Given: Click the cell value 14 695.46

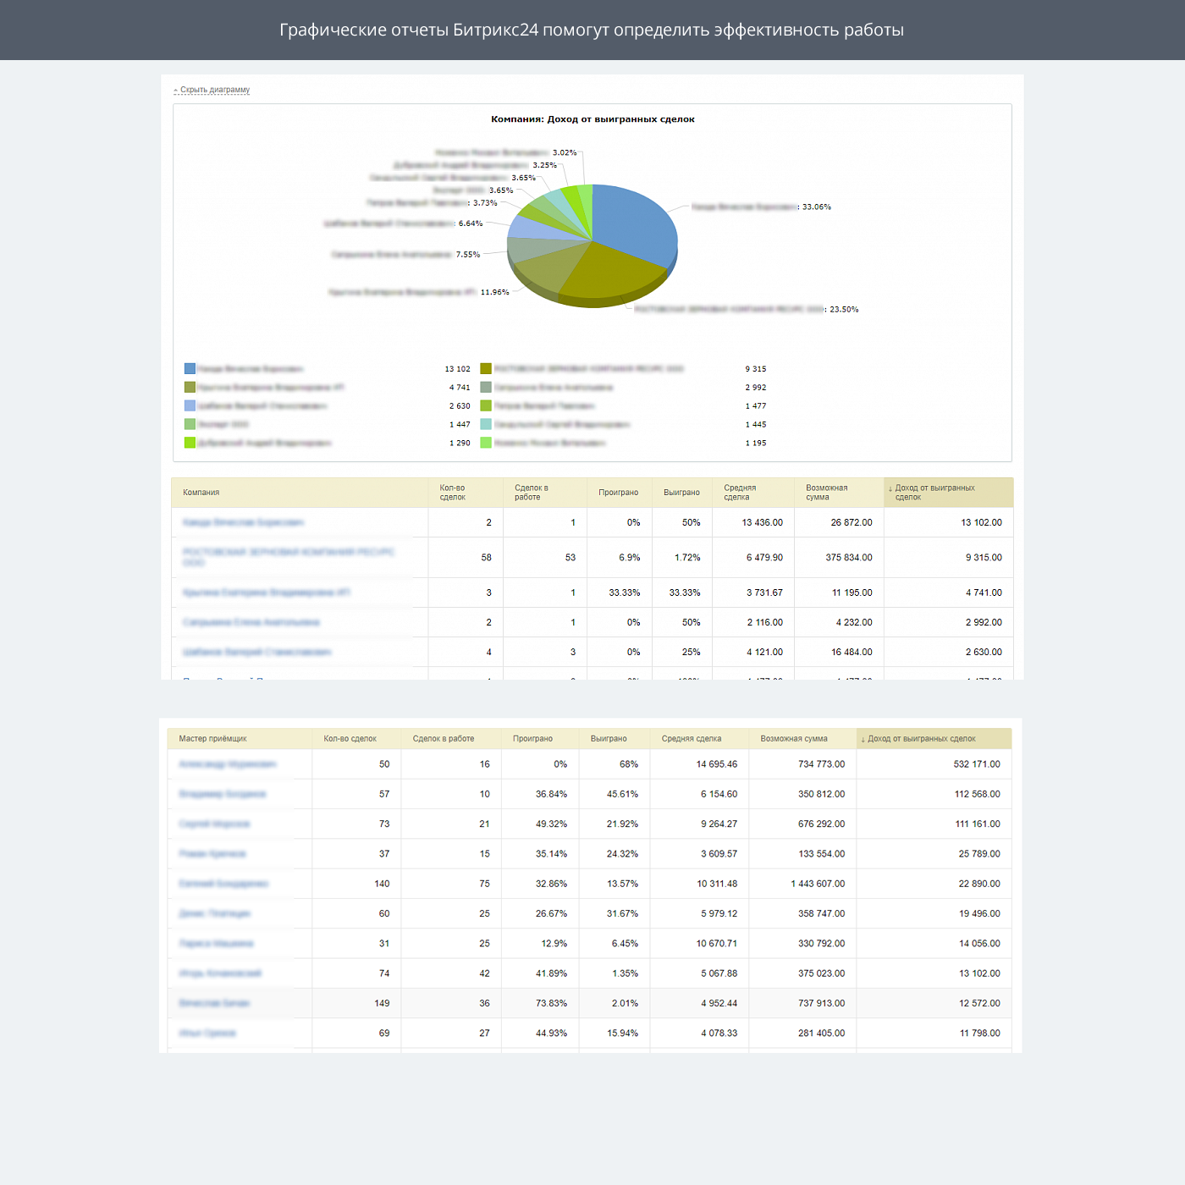Looking at the screenshot, I should point(716,764).
